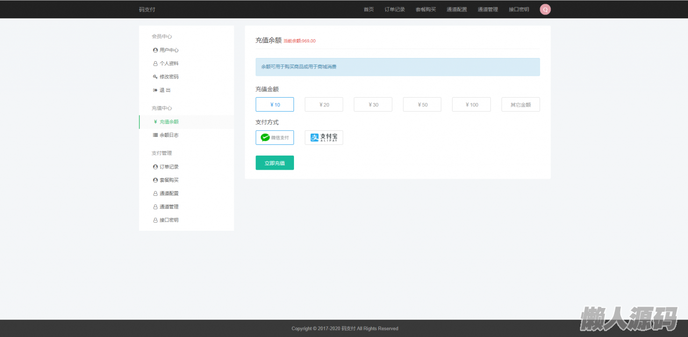This screenshot has width=688, height=337.
Task: Click the 码支付 brand link in header
Action: tap(147, 10)
